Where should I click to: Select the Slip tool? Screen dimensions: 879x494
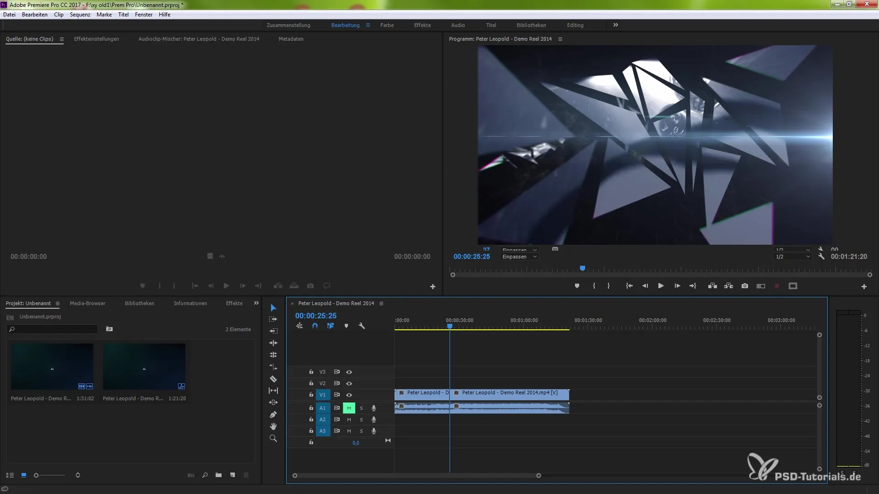(273, 391)
